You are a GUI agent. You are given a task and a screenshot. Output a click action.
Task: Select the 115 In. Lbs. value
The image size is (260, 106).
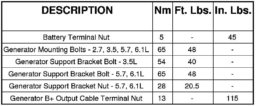(x=232, y=98)
